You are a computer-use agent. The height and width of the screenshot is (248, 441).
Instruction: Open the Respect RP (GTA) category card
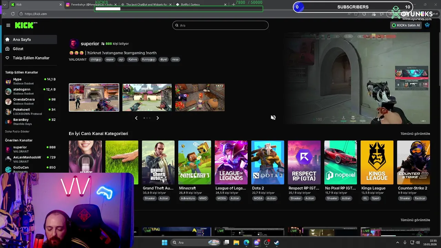(304, 162)
